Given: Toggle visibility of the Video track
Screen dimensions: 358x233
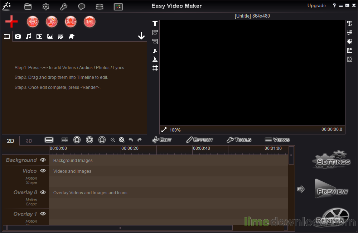Looking at the screenshot, I should 43,171.
